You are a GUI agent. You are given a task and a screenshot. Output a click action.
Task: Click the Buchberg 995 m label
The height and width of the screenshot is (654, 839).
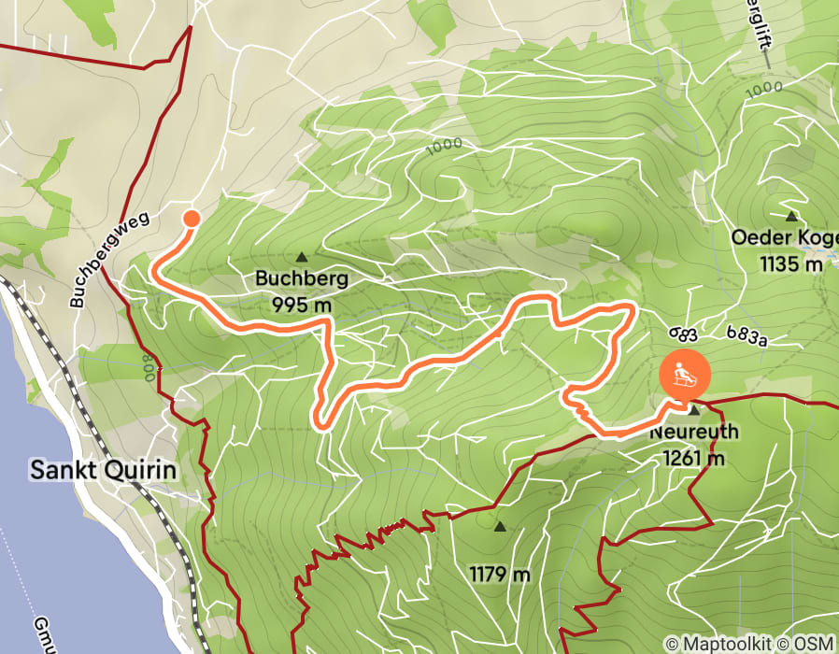point(302,291)
